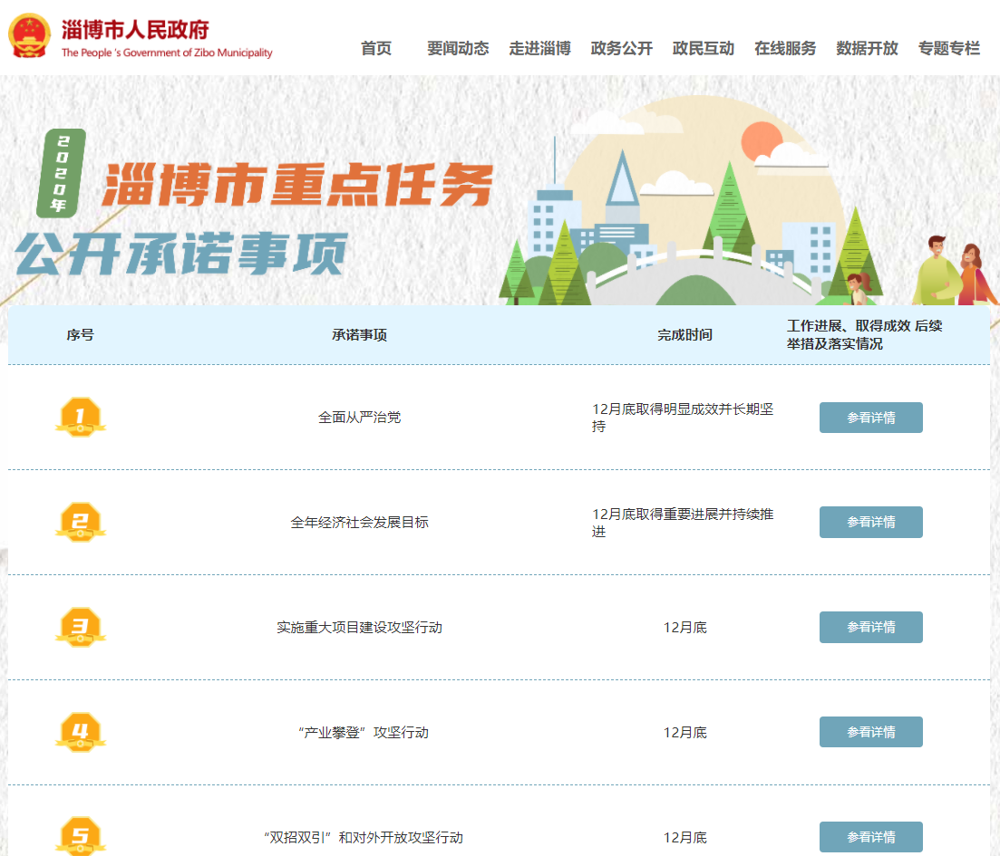
Task: Select the 专题专栏 menu item
Action: pos(948,49)
